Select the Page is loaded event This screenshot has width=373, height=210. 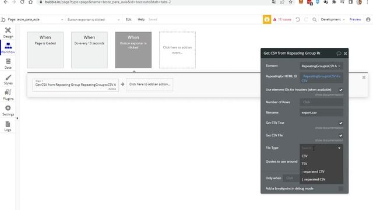(45, 50)
